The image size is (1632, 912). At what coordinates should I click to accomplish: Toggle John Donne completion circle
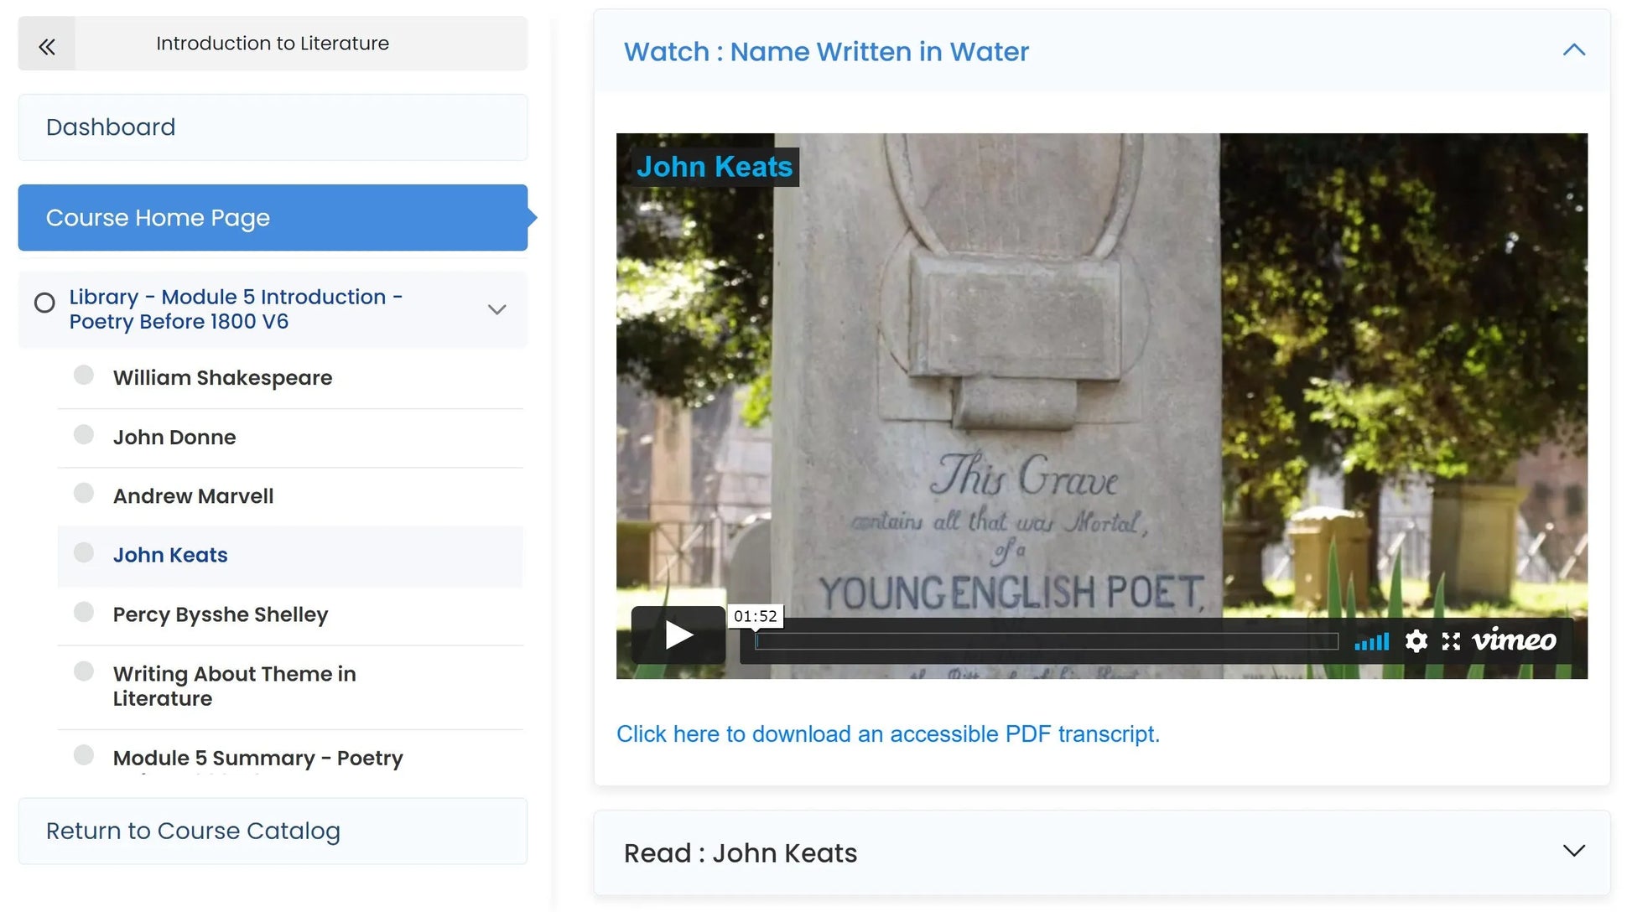click(84, 434)
